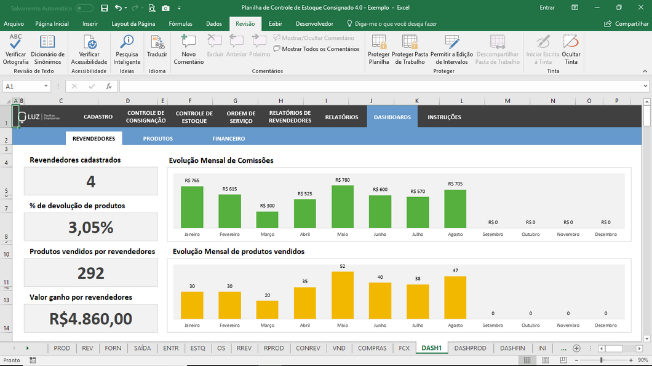
Task: Click Mostrar Todos os Comentários
Action: point(316,49)
